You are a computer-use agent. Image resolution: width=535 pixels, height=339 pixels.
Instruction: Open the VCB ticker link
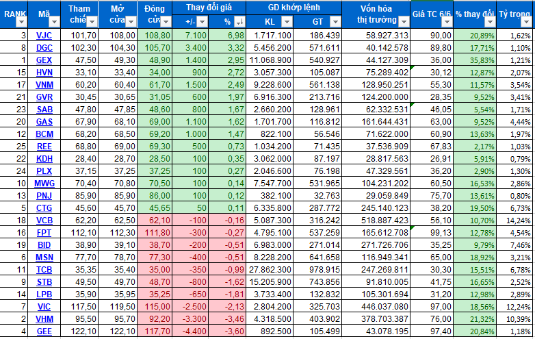click(x=44, y=221)
